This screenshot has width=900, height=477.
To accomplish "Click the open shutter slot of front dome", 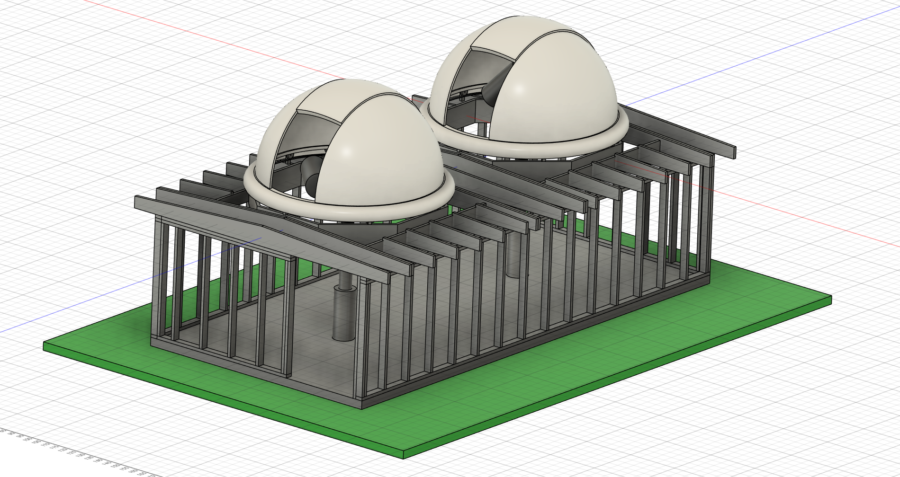I will tap(303, 137).
